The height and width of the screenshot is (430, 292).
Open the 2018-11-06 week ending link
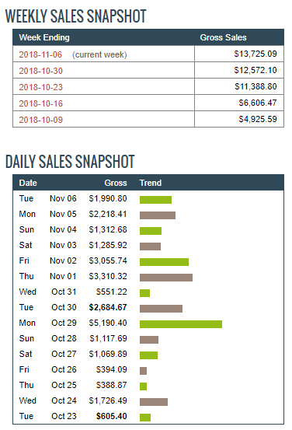point(40,54)
